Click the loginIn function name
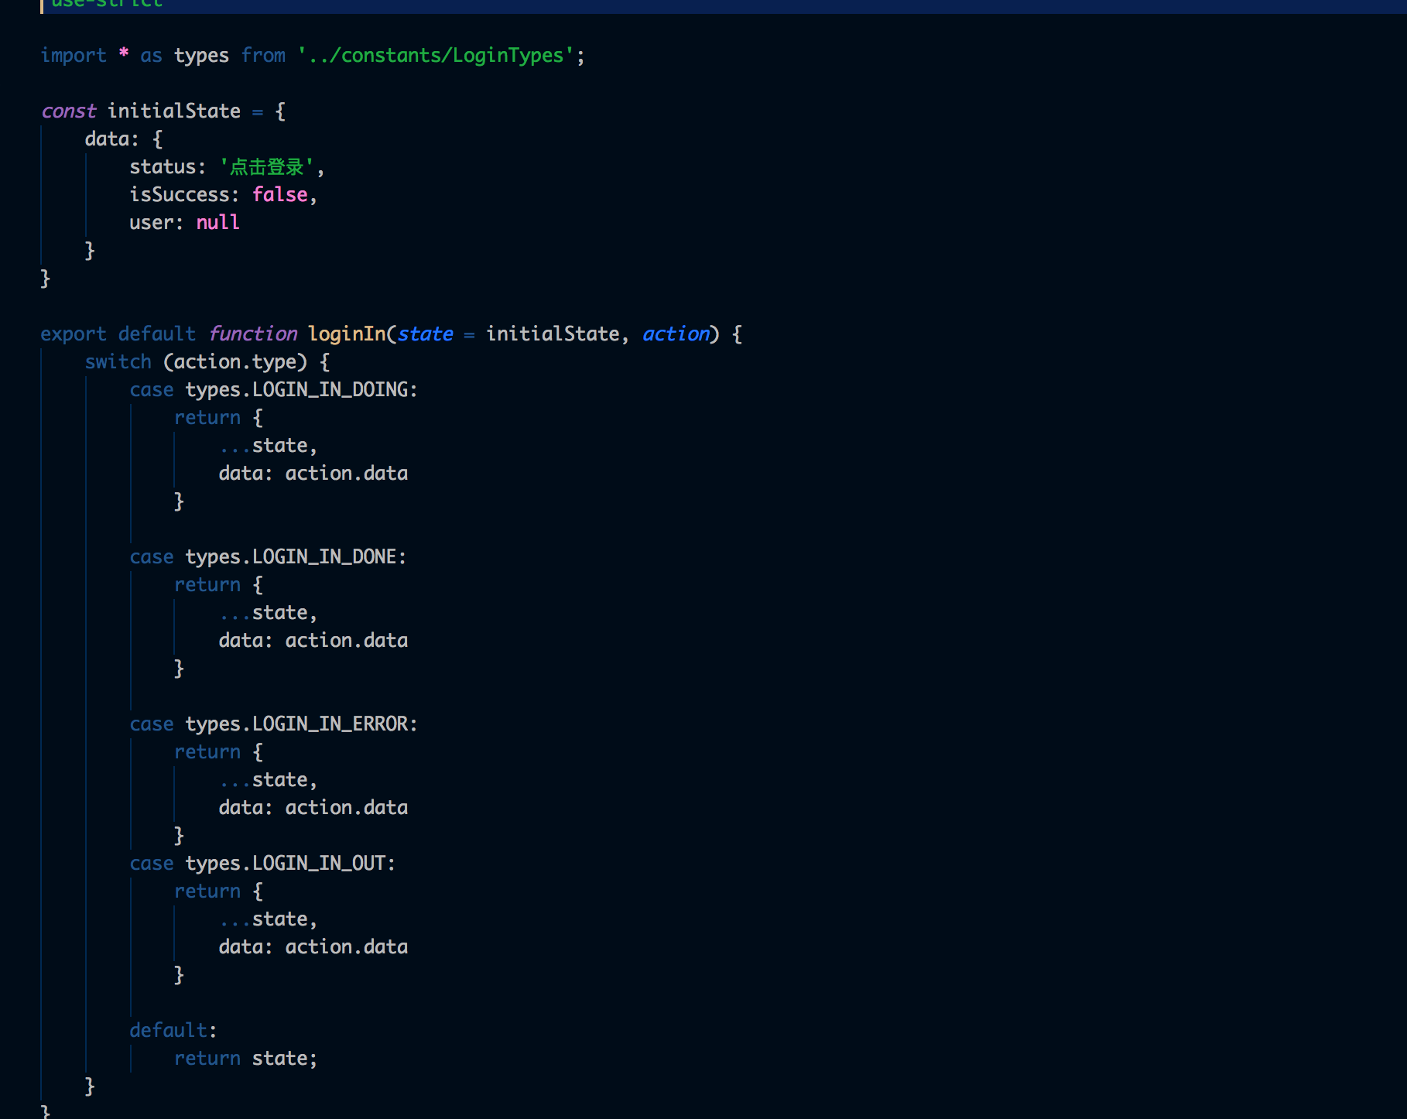Image resolution: width=1407 pixels, height=1119 pixels. 347,334
